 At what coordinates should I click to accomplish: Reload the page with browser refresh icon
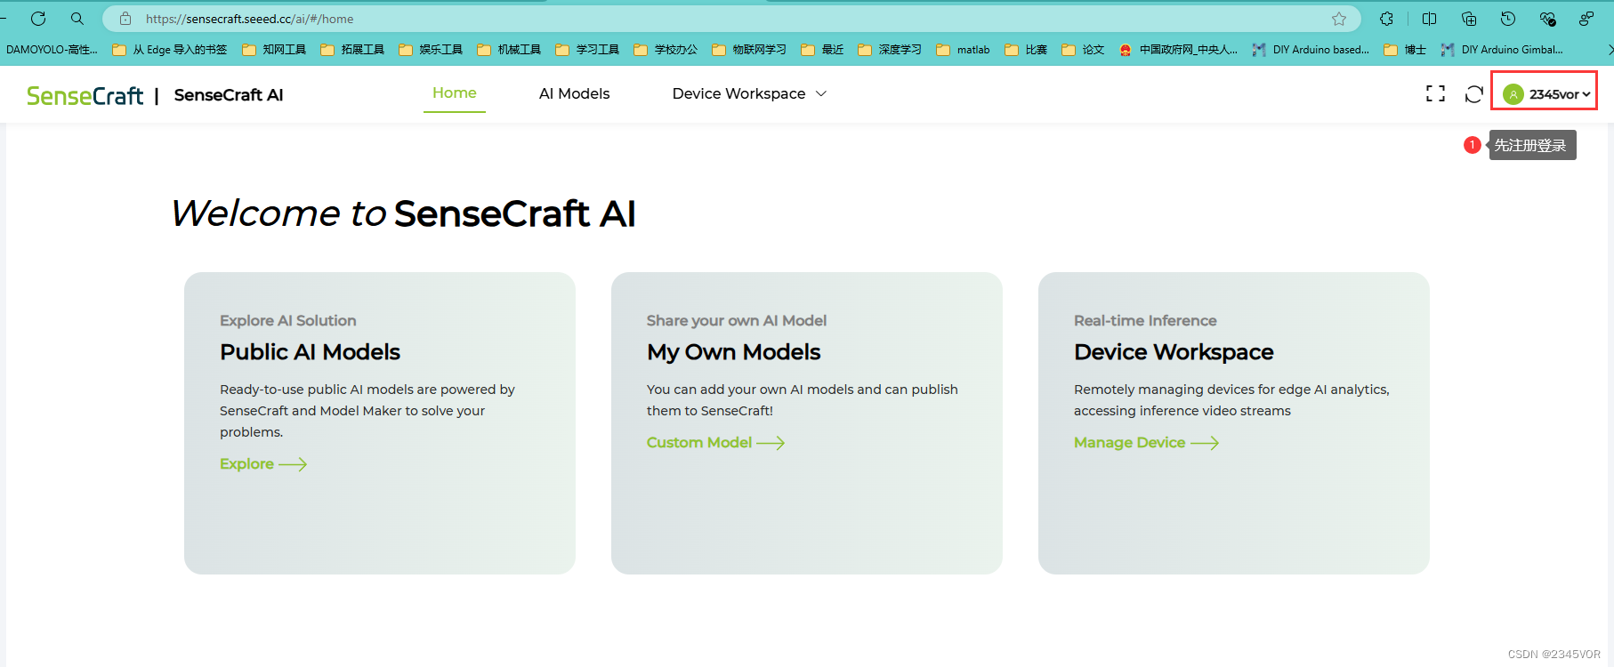tap(38, 19)
